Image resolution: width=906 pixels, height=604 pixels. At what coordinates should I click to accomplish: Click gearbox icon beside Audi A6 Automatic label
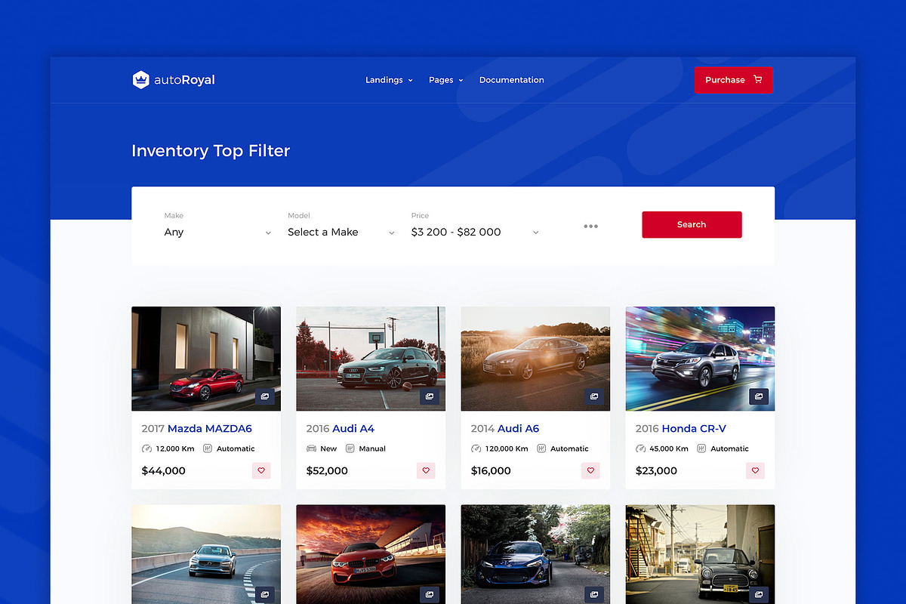[541, 448]
